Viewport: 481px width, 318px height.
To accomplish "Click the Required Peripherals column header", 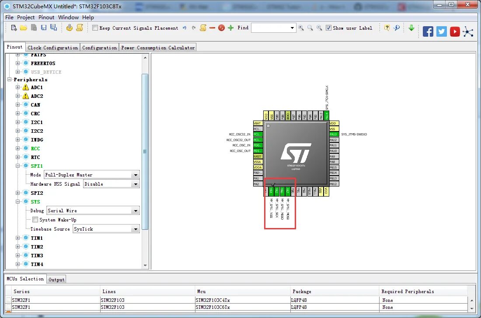I will pos(424,291).
